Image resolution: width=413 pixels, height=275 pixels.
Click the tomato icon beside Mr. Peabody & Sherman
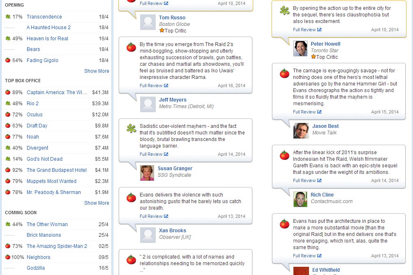8,192
